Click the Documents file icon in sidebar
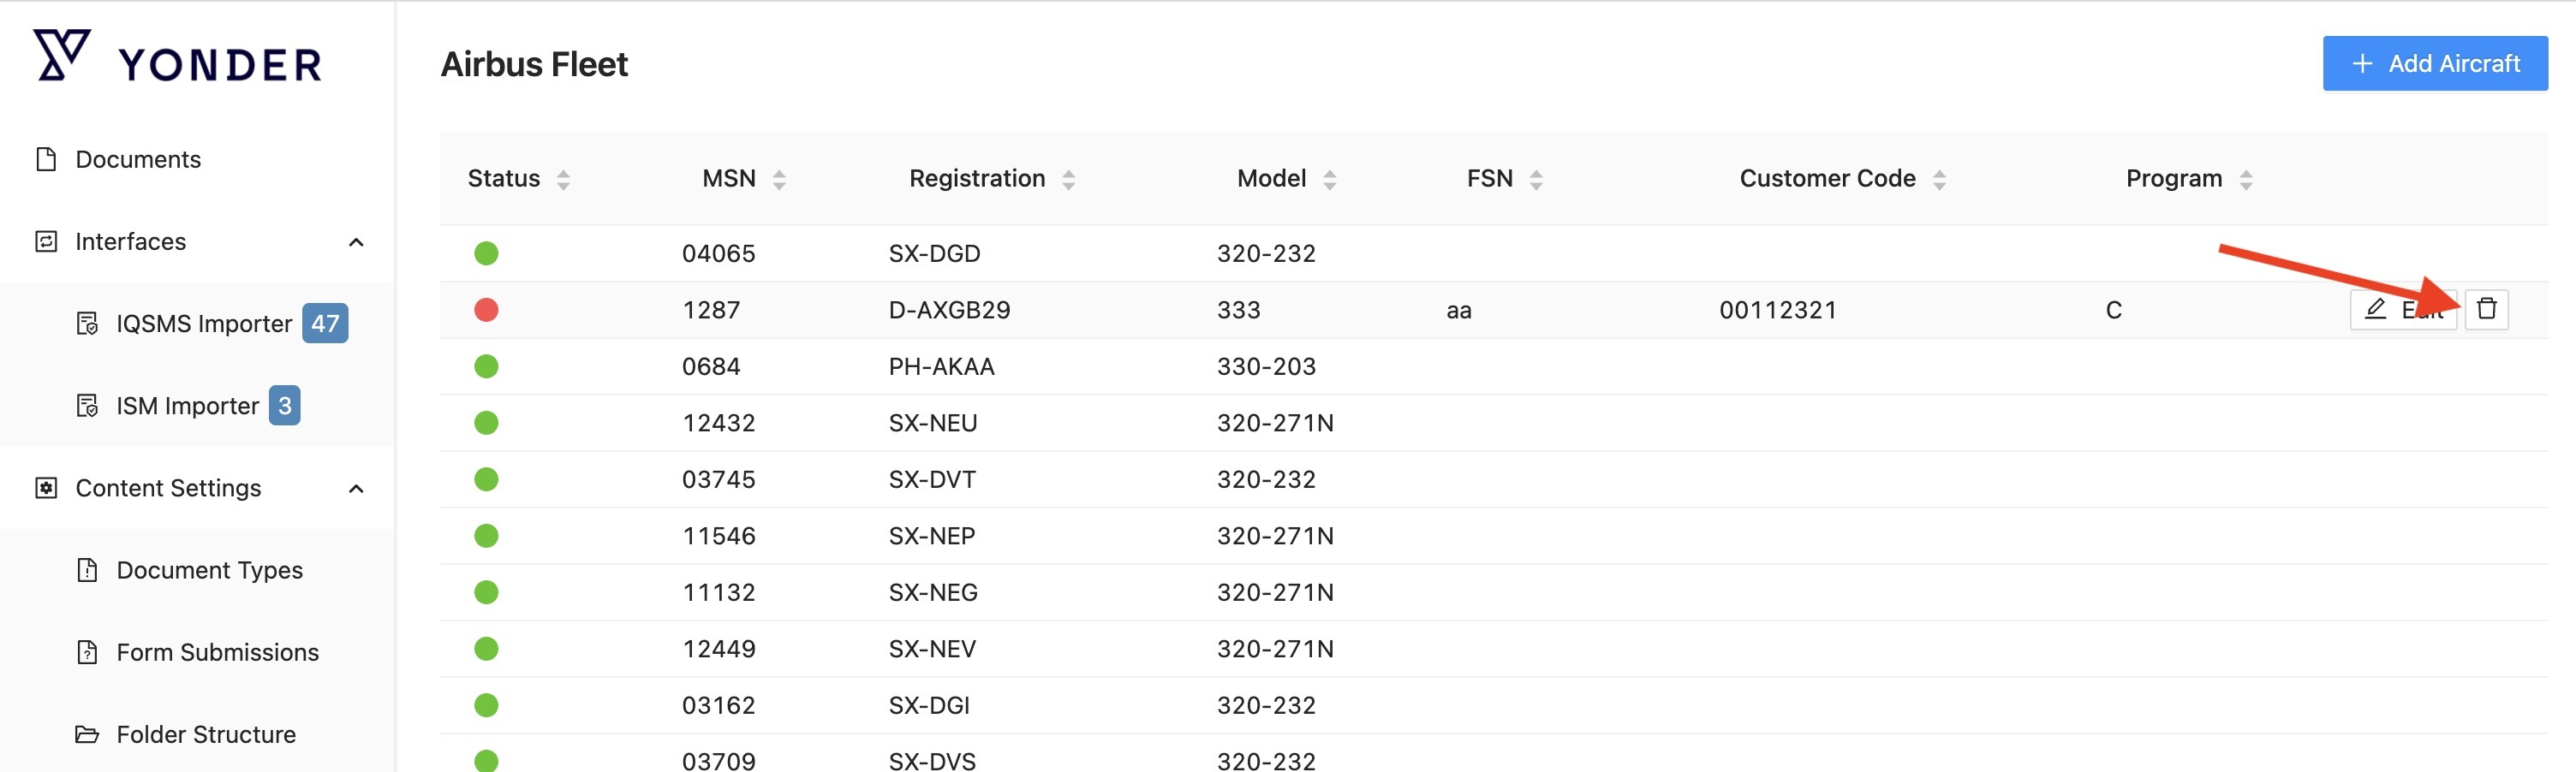 pos(46,159)
